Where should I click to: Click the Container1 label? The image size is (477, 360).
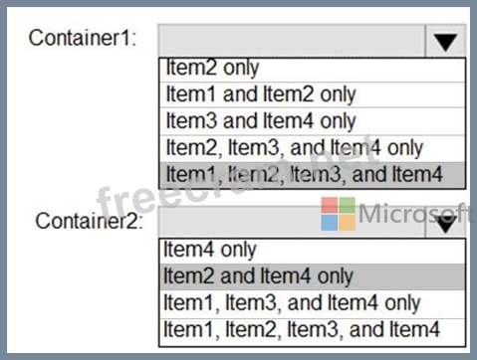click(83, 38)
